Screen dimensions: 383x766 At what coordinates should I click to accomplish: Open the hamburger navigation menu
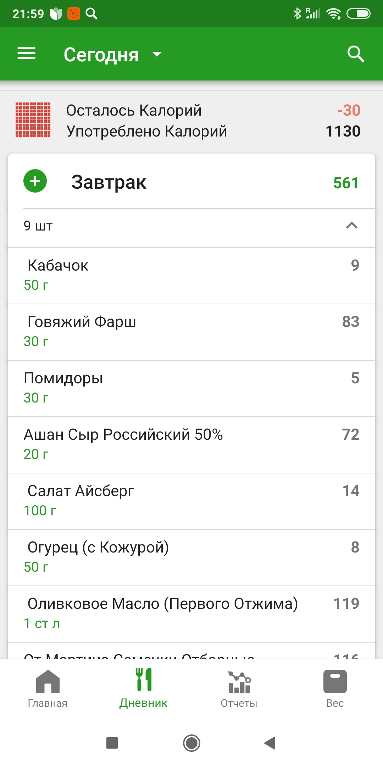(x=27, y=54)
